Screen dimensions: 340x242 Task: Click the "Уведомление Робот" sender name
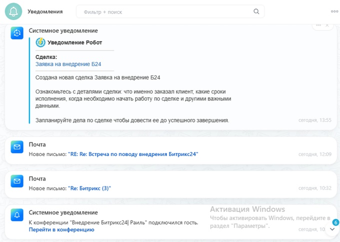pos(75,42)
